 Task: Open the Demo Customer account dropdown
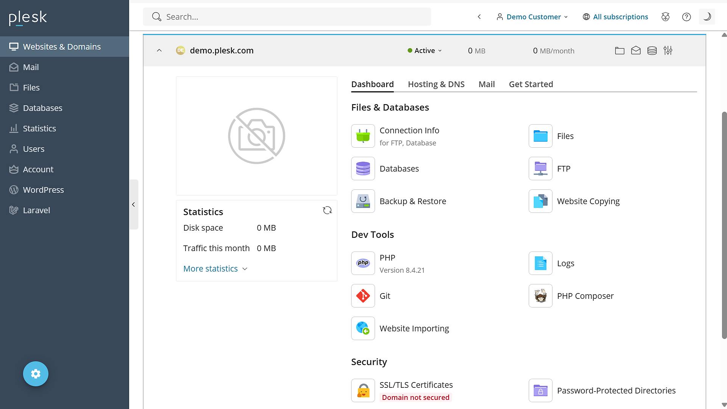pos(532,17)
